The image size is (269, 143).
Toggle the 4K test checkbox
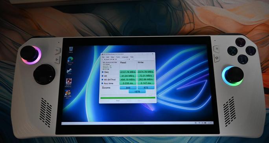pos(103,76)
